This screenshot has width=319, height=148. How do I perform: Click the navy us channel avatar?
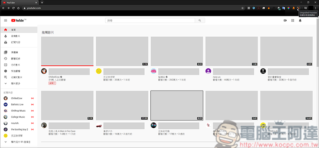pyautogui.click(x=208, y=71)
